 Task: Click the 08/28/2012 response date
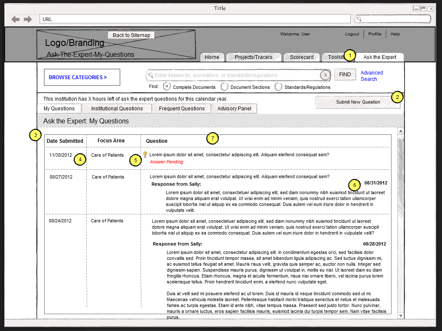(375, 244)
